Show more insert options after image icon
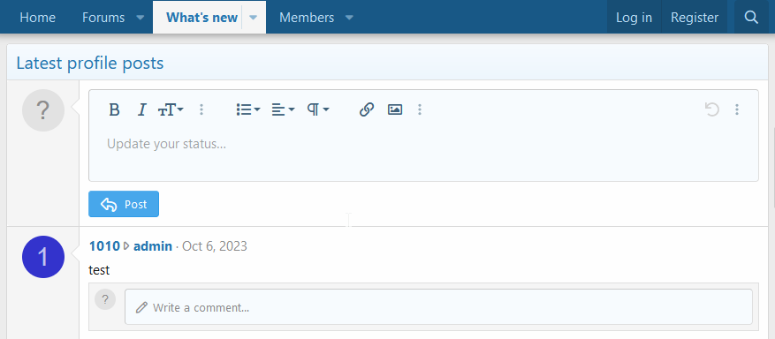The width and height of the screenshot is (775, 339). coord(420,109)
